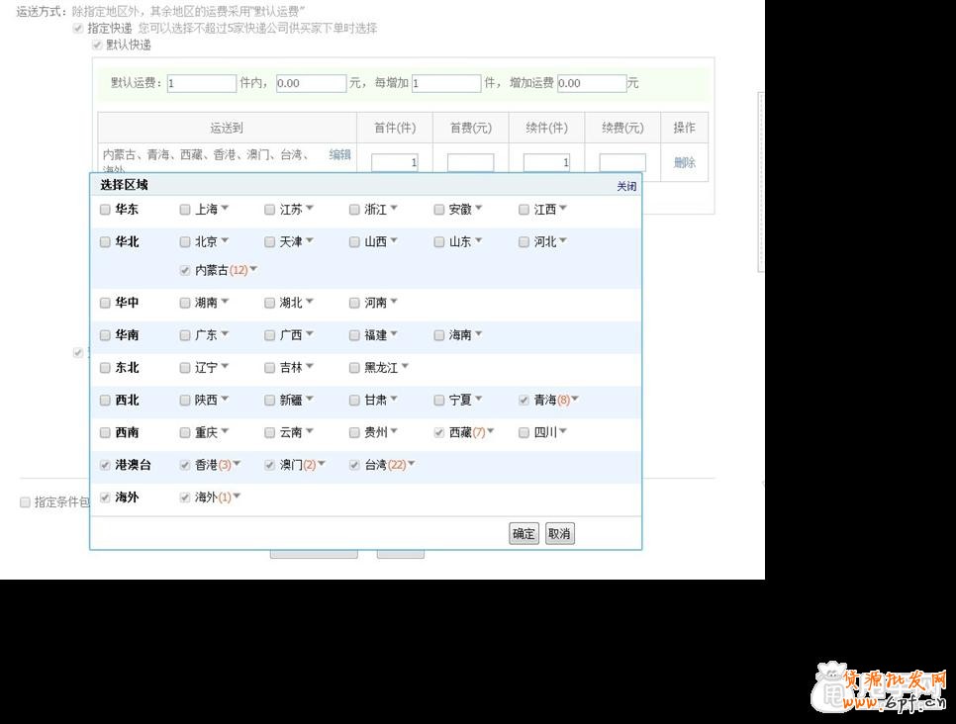
Task: Check the 上海 checkbox
Action: (184, 209)
